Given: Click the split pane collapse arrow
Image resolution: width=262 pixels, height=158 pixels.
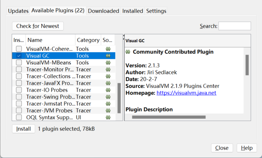Looking at the screenshot, I should (123, 35).
